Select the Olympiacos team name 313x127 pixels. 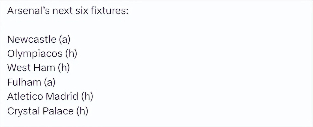pyautogui.click(x=35, y=54)
